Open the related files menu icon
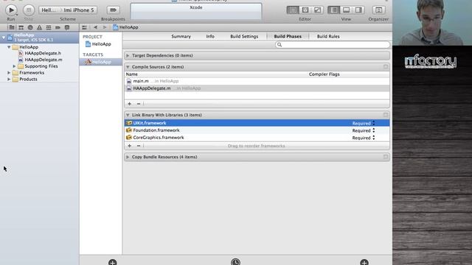Viewport: 472px width, 265px height. pos(84,27)
